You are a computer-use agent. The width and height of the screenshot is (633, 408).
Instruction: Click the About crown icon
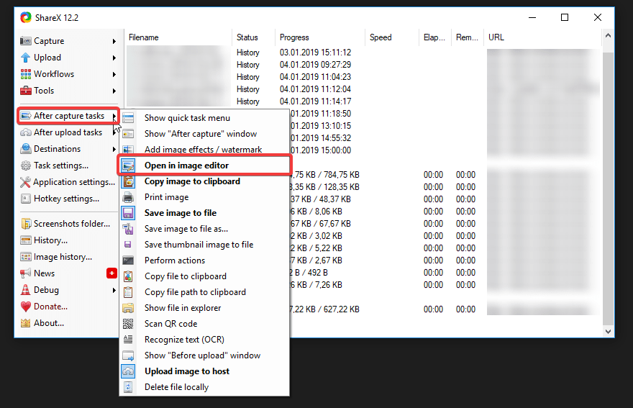26,323
